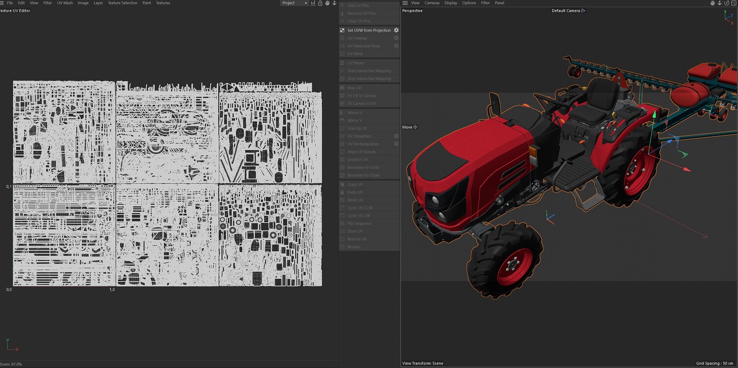Open UV Weld and Relax settings gear

(x=396, y=46)
